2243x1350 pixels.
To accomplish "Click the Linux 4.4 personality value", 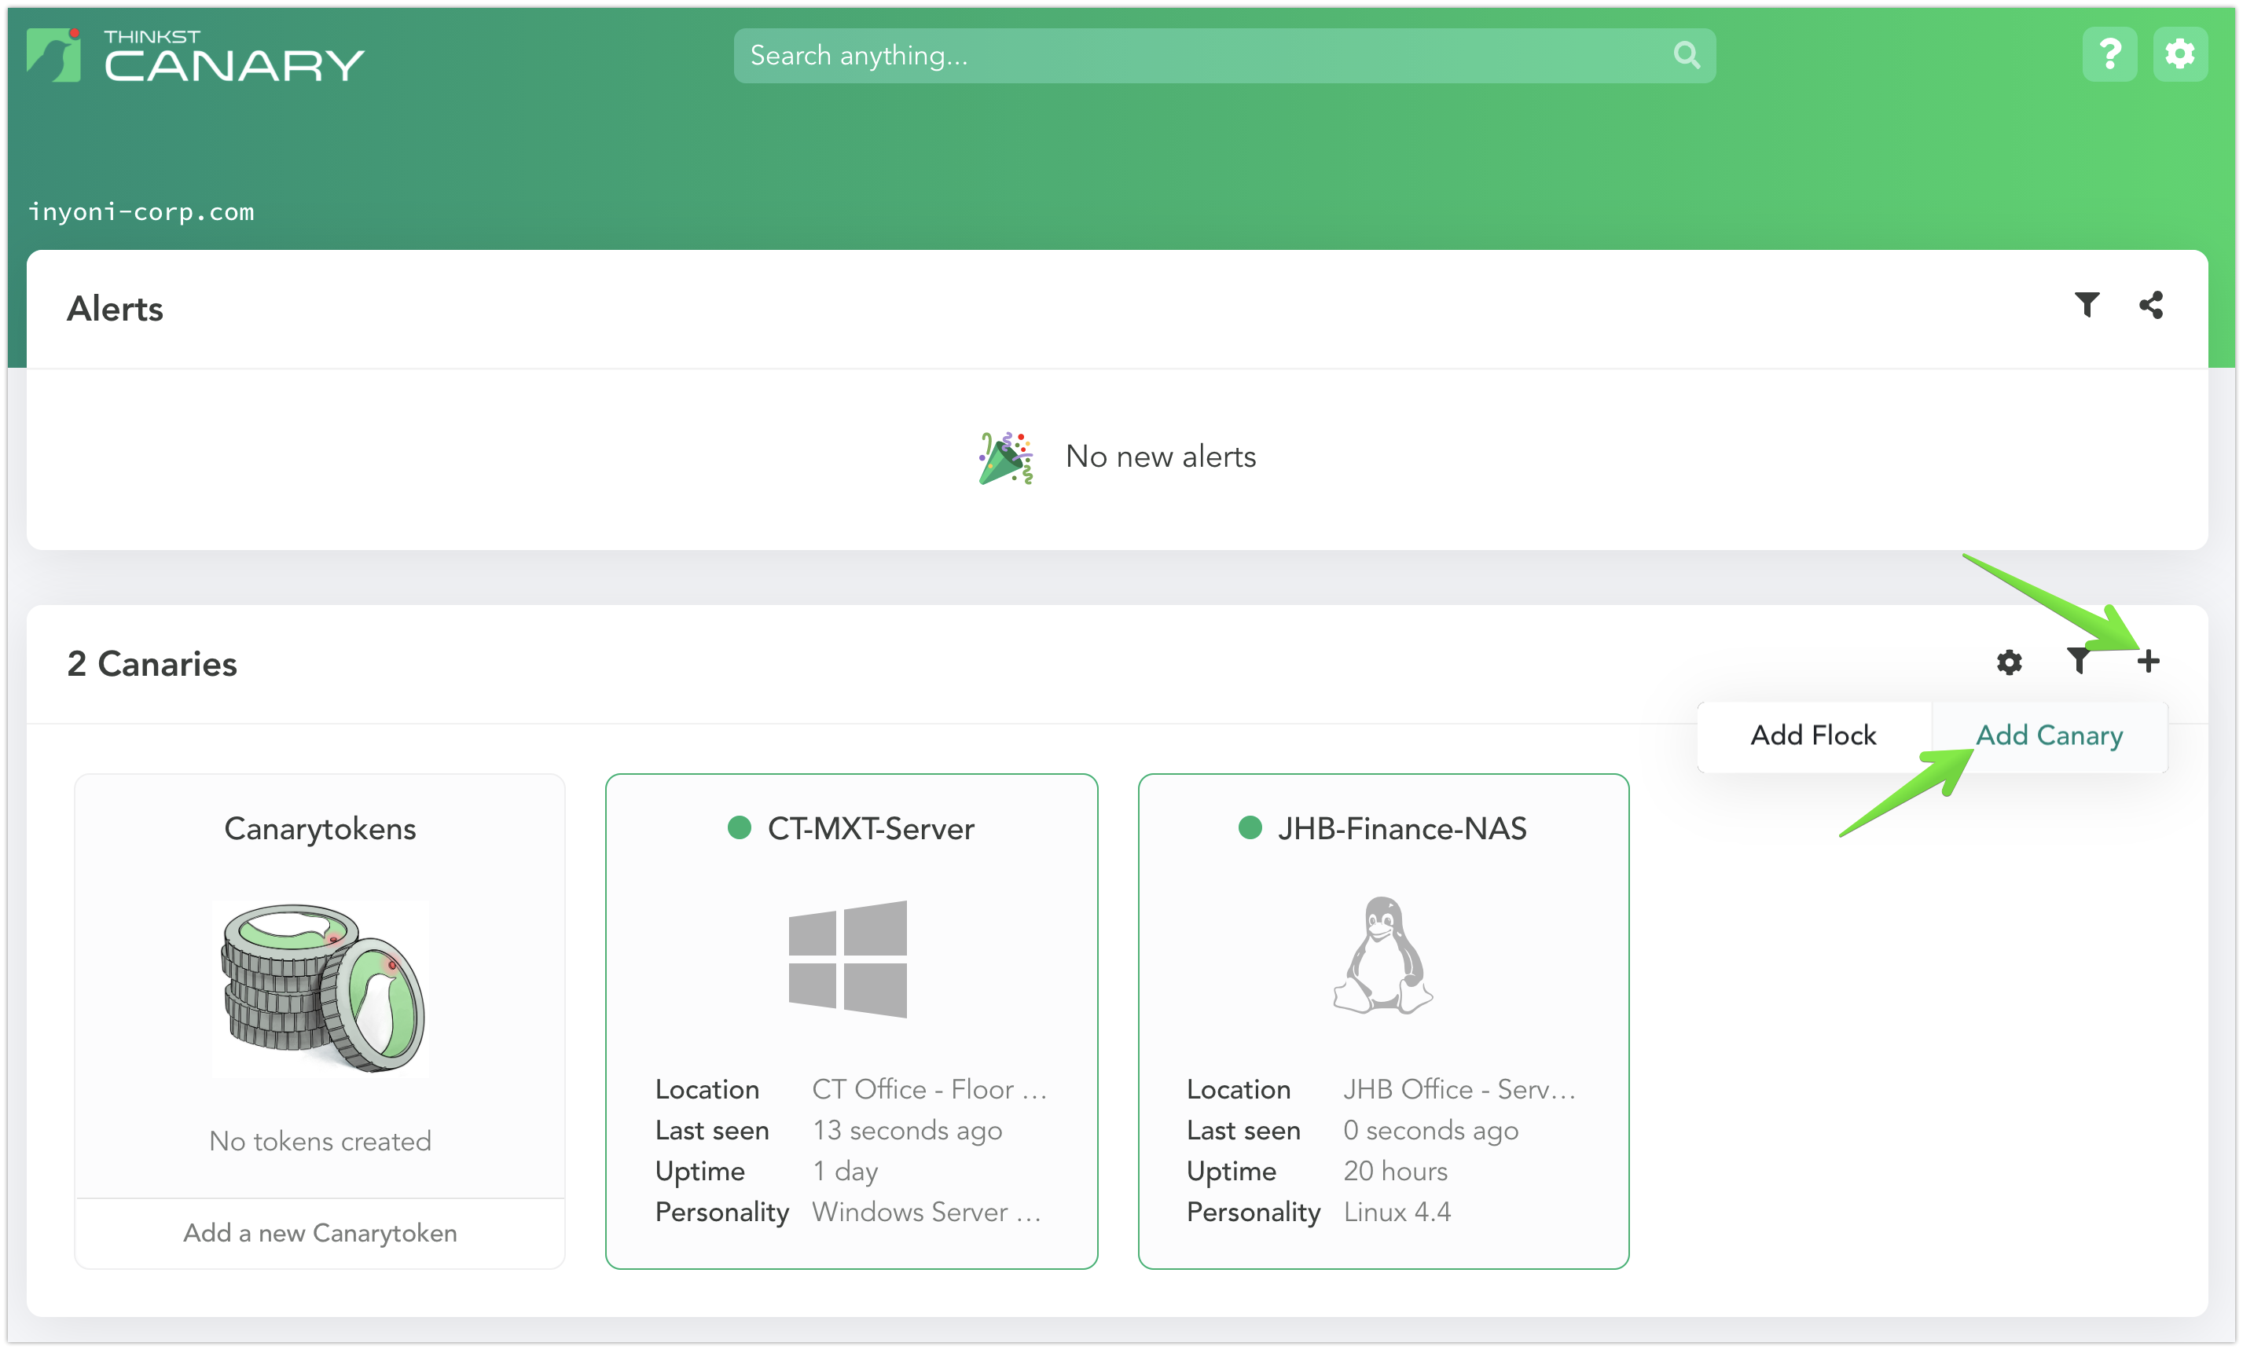I will 1397,1212.
